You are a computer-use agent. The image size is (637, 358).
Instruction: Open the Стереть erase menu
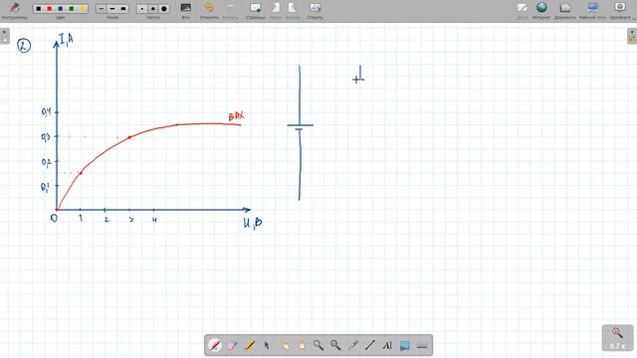(x=315, y=7)
